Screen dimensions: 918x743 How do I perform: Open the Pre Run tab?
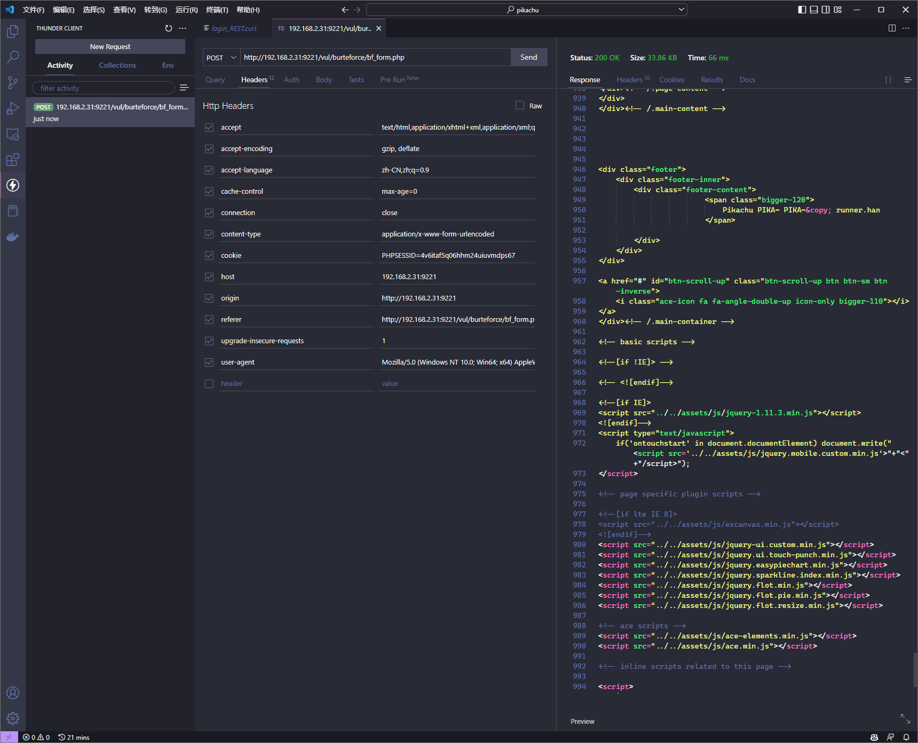tap(399, 80)
